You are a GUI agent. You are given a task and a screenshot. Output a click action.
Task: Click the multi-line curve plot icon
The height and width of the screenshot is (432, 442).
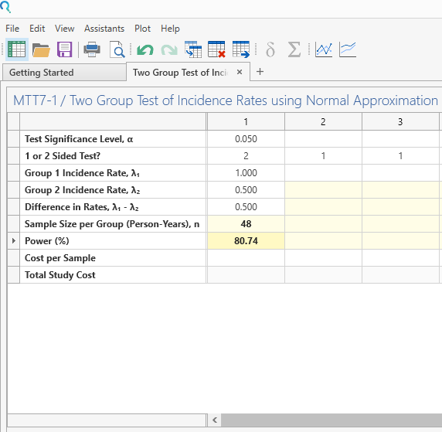click(348, 49)
